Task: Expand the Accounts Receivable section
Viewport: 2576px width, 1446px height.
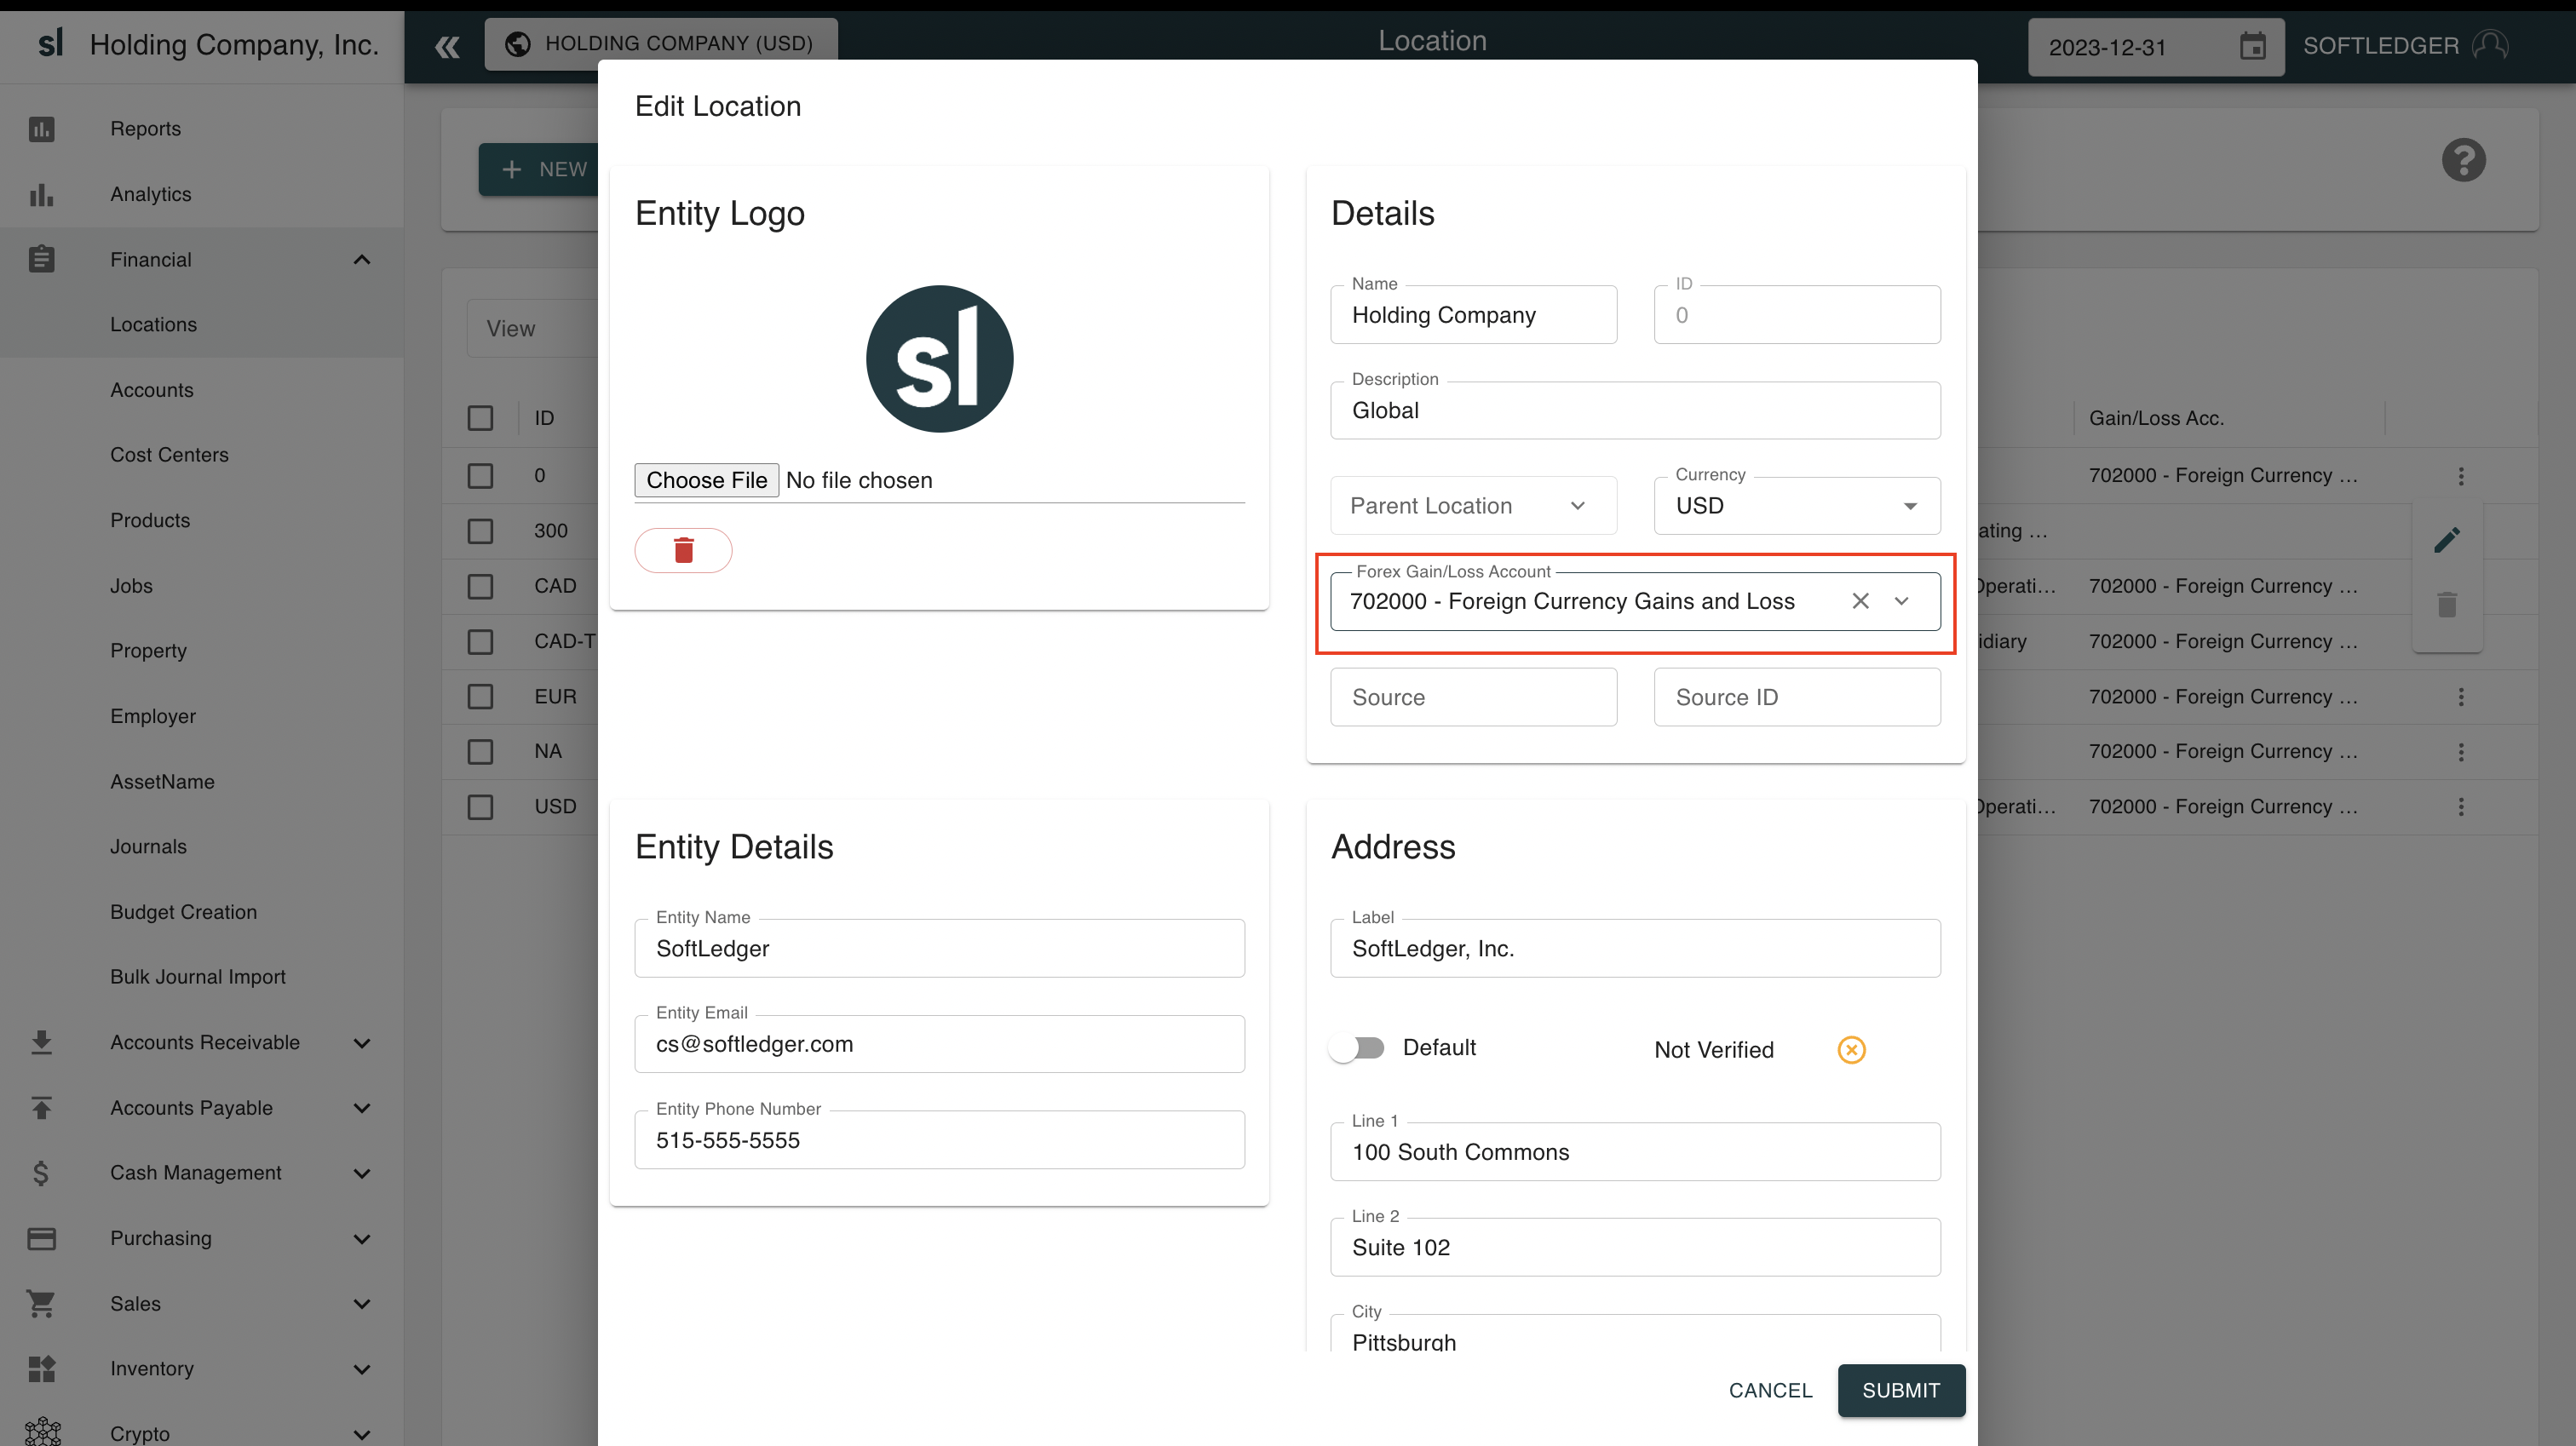Action: pyautogui.click(x=362, y=1043)
